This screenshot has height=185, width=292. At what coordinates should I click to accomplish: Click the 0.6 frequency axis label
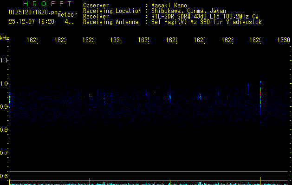coord(4,176)
